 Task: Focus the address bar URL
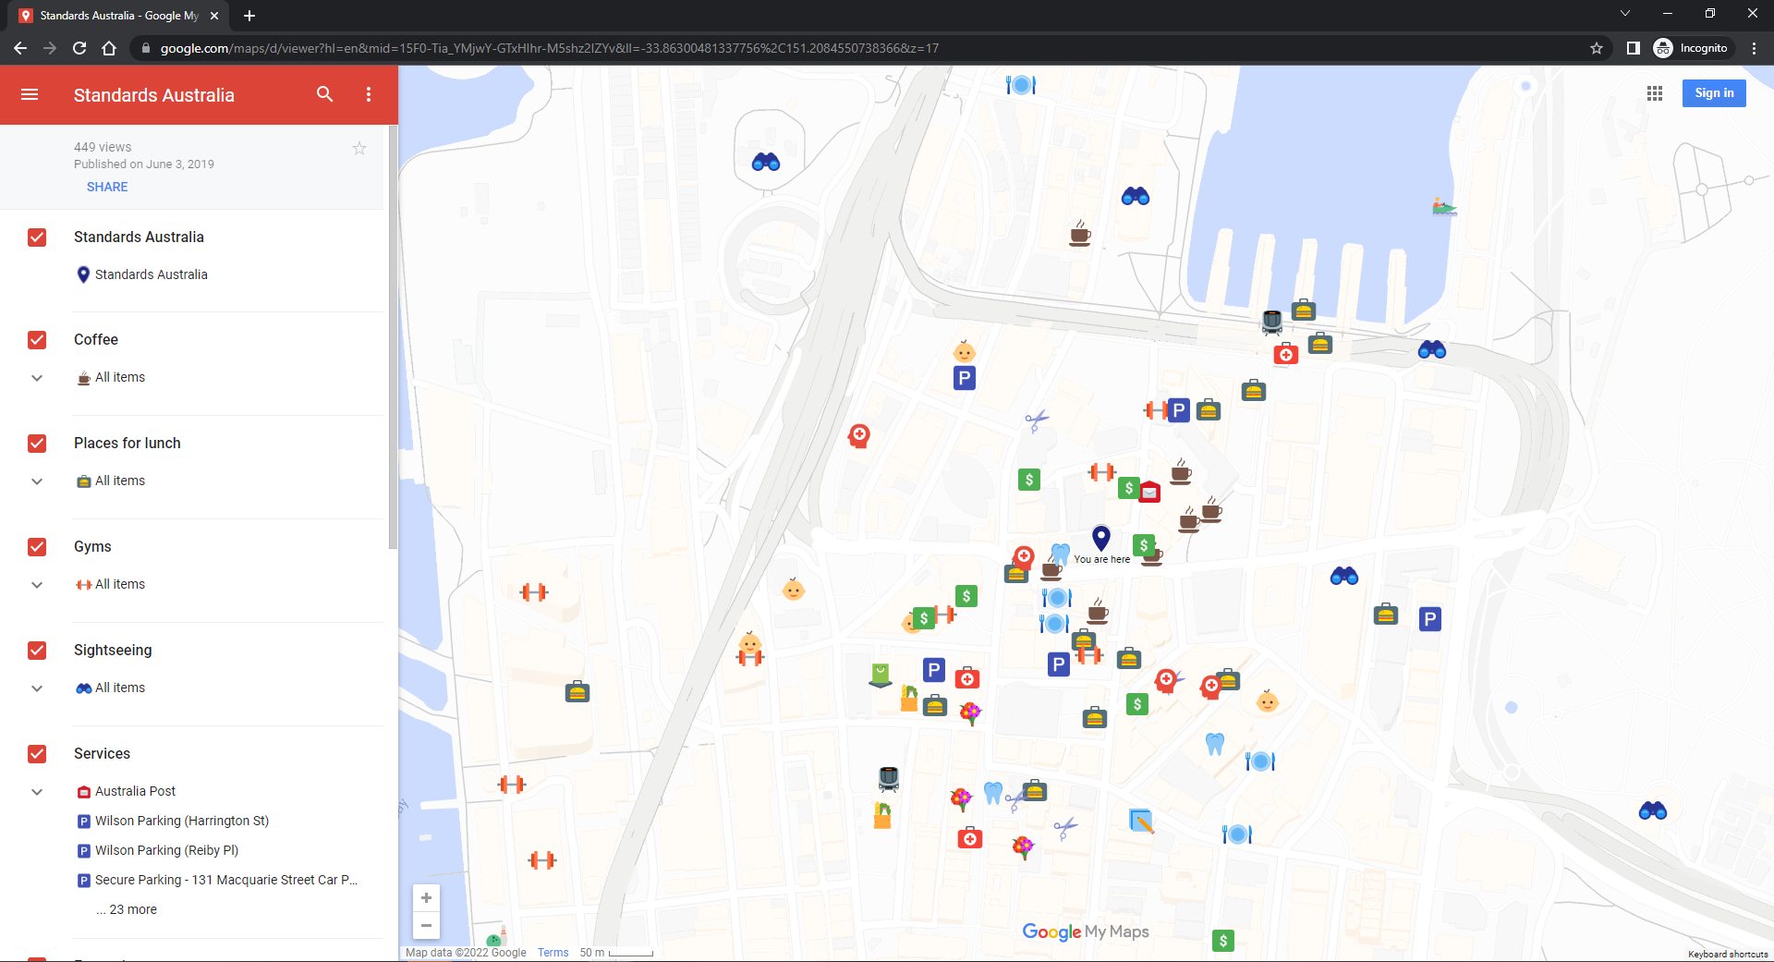[549, 48]
